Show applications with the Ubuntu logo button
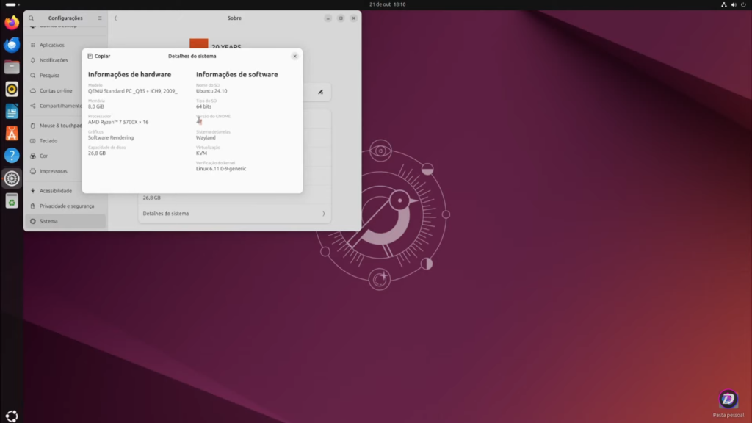The image size is (752, 423). [12, 416]
